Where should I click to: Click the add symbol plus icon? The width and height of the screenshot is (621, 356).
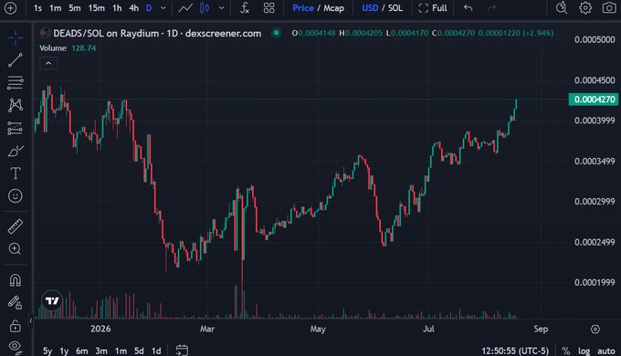pos(10,8)
